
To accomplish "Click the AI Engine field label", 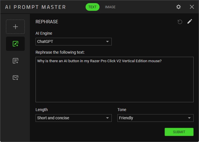I will click(x=44, y=33).
